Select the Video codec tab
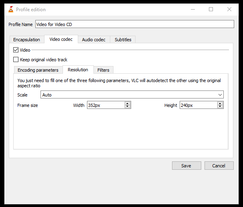The image size is (243, 207). pyautogui.click(x=61, y=39)
